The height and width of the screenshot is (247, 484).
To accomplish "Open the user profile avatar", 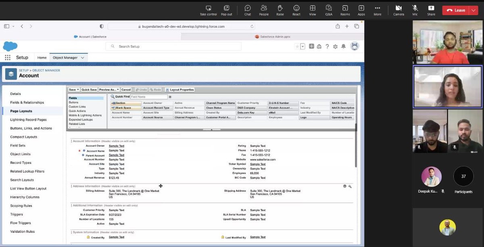I will [355, 46].
